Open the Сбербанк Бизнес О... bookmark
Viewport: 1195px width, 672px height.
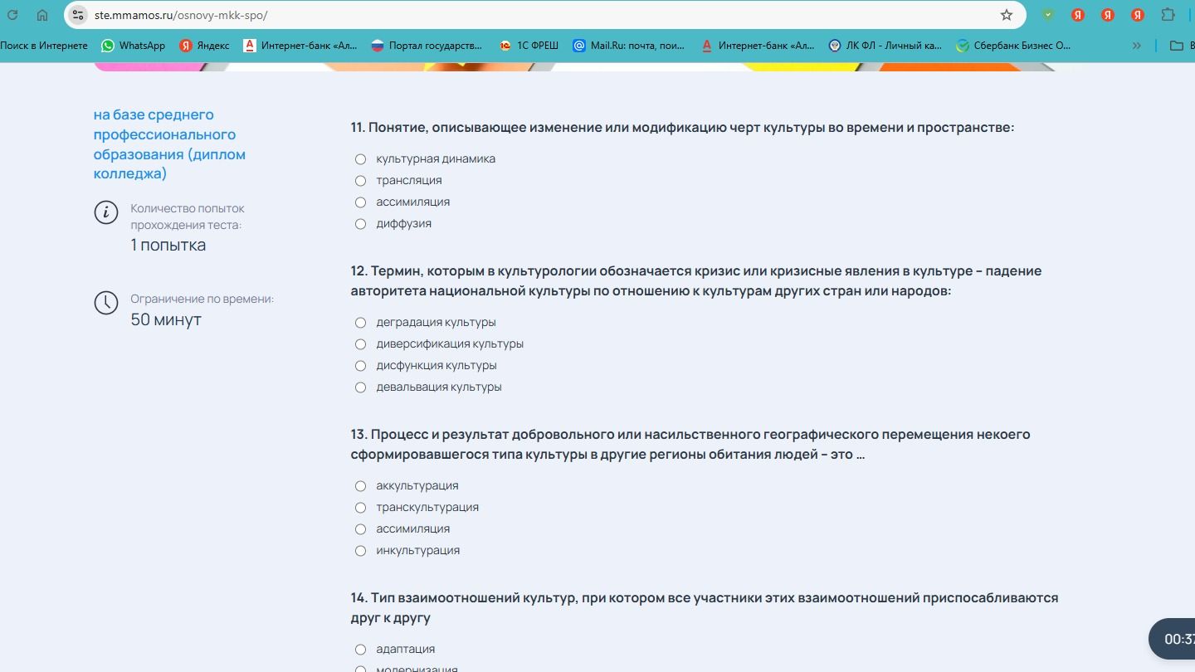click(1013, 46)
